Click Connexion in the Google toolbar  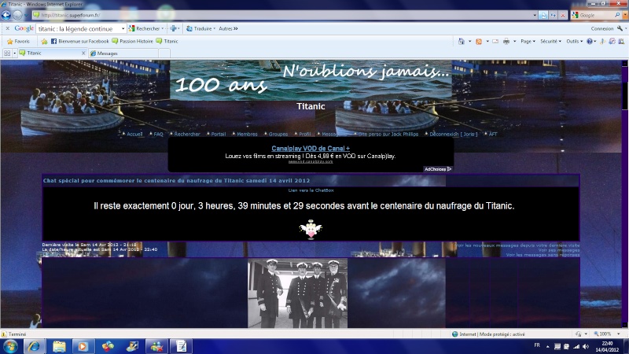point(602,28)
